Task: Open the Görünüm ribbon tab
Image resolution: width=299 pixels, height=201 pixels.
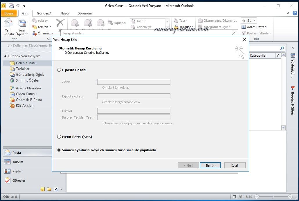Action: [x=84, y=13]
